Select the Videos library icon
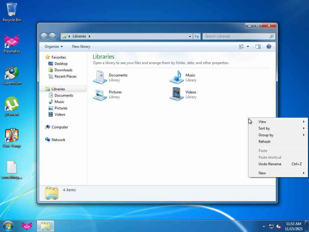The height and width of the screenshot is (232, 309). (x=177, y=94)
